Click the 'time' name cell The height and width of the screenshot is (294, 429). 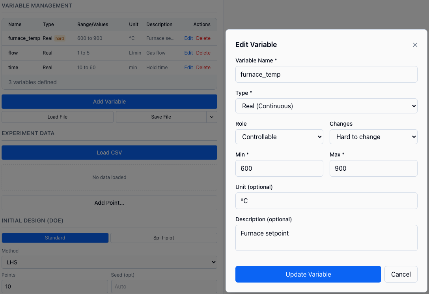click(13, 68)
